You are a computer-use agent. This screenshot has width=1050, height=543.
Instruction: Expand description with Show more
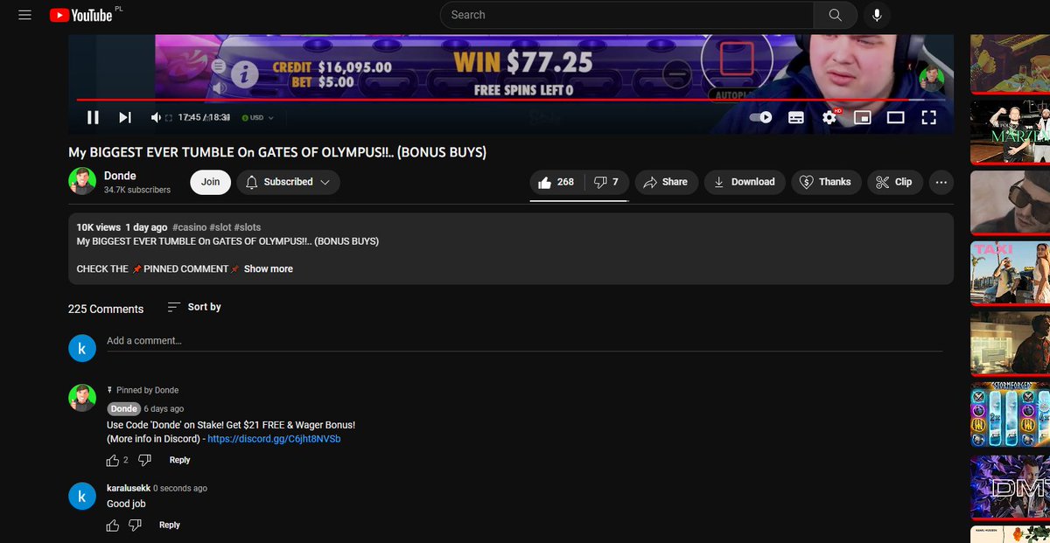[x=269, y=268]
